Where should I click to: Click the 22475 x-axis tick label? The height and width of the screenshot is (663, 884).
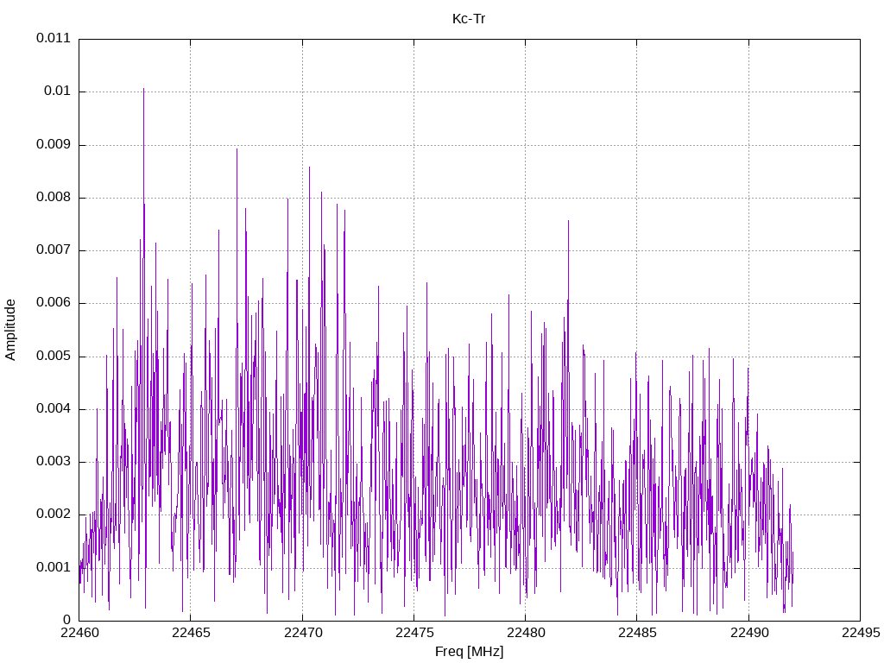pyautogui.click(x=414, y=633)
